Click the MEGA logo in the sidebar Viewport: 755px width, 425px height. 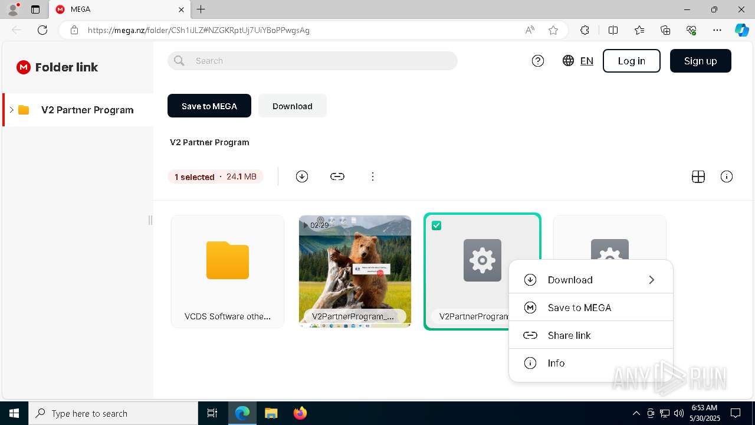(24, 67)
